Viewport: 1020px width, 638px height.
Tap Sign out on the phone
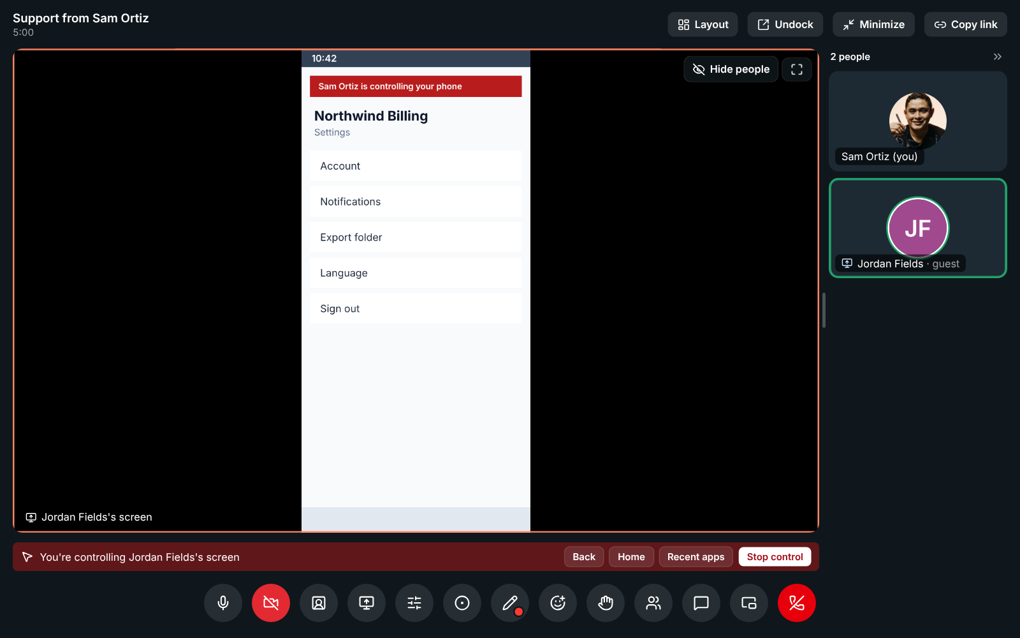tap(416, 309)
